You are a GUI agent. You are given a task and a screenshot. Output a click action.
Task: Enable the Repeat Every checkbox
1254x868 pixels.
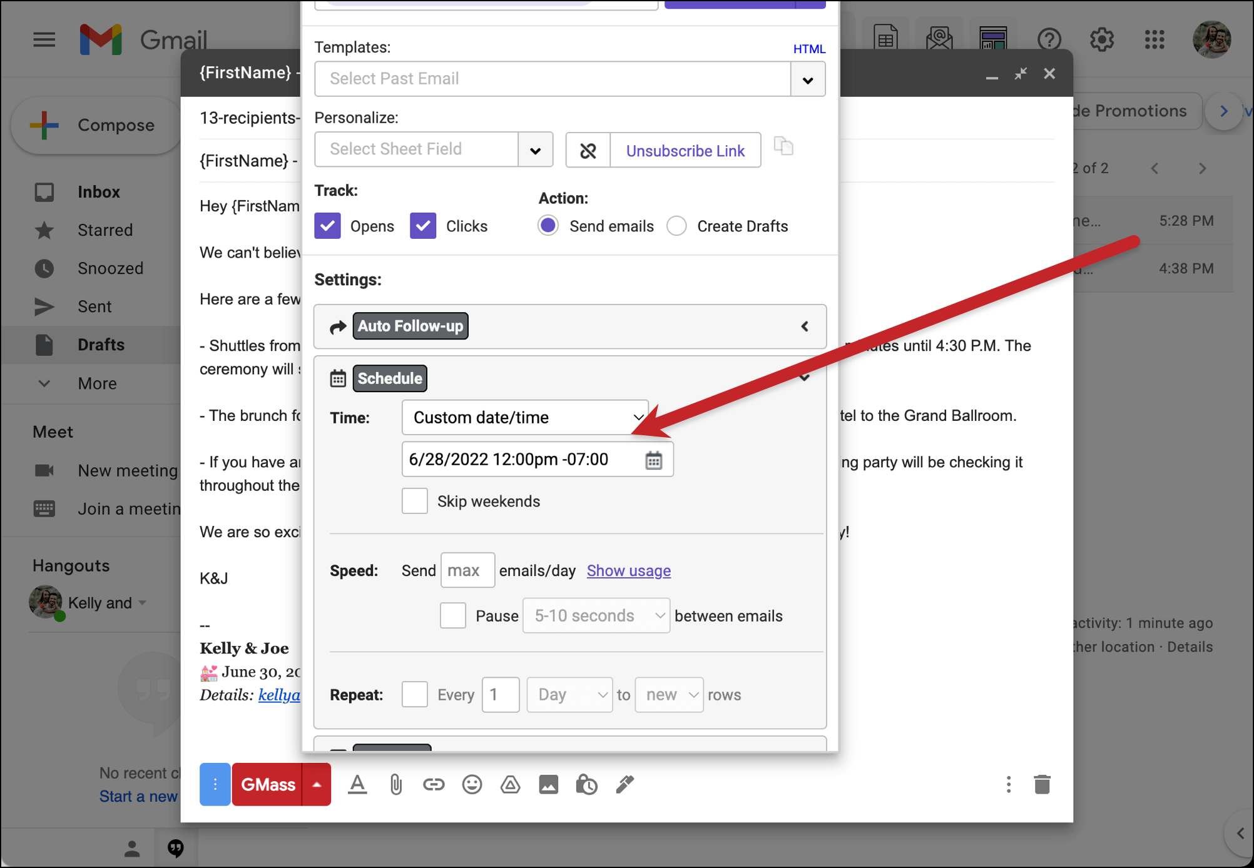[414, 694]
